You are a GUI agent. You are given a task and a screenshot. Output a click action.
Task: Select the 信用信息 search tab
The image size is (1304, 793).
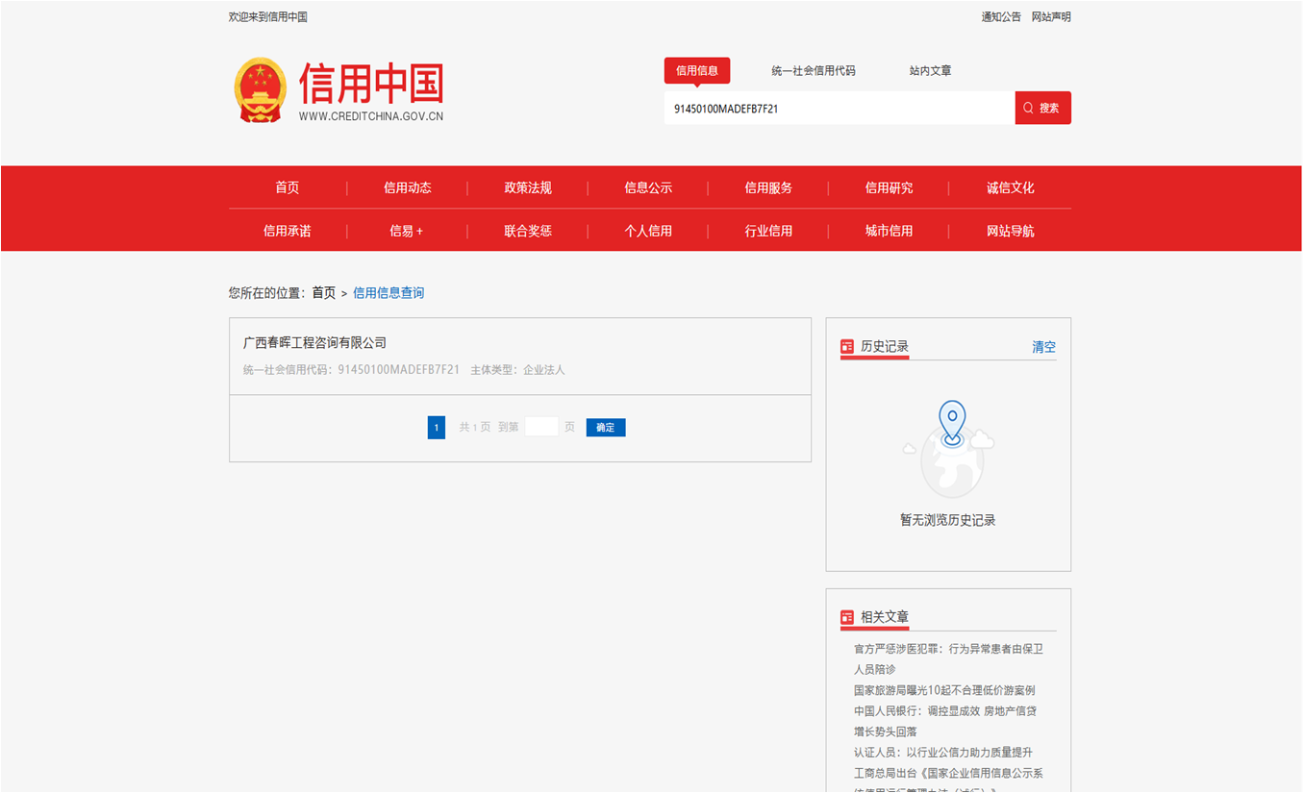coord(696,70)
